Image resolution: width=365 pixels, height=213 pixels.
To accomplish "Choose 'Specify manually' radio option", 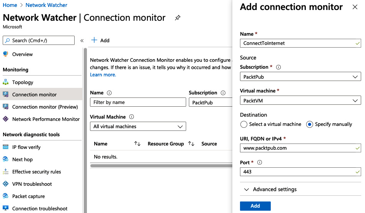I will click(x=310, y=124).
